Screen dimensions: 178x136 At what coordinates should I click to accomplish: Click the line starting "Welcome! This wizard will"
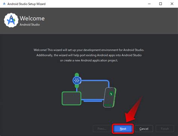(89, 50)
